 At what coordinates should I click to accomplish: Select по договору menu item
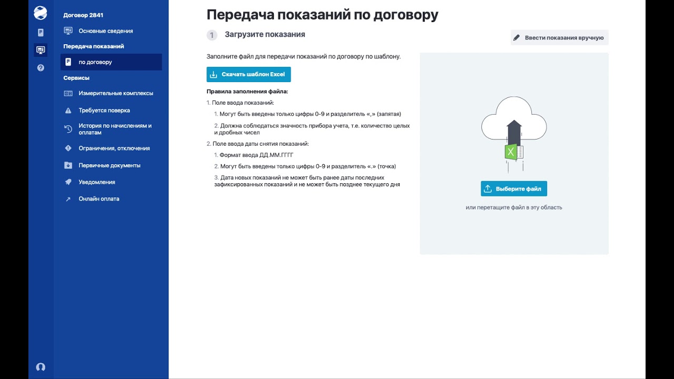pyautogui.click(x=111, y=62)
